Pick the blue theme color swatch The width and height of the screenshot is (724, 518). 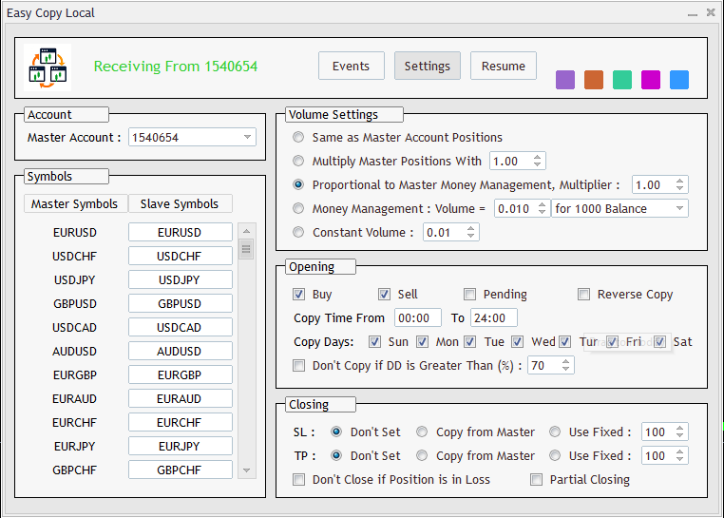[679, 80]
